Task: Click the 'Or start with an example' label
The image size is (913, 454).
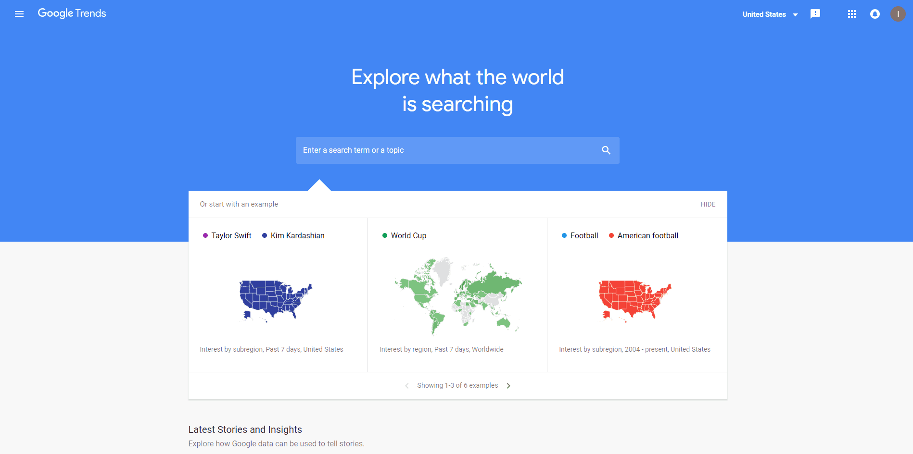Action: pyautogui.click(x=239, y=204)
